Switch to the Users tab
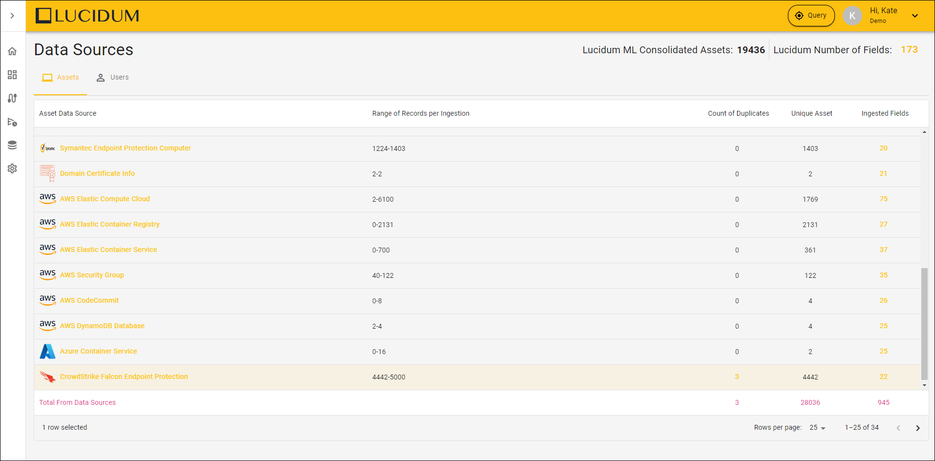 point(113,78)
